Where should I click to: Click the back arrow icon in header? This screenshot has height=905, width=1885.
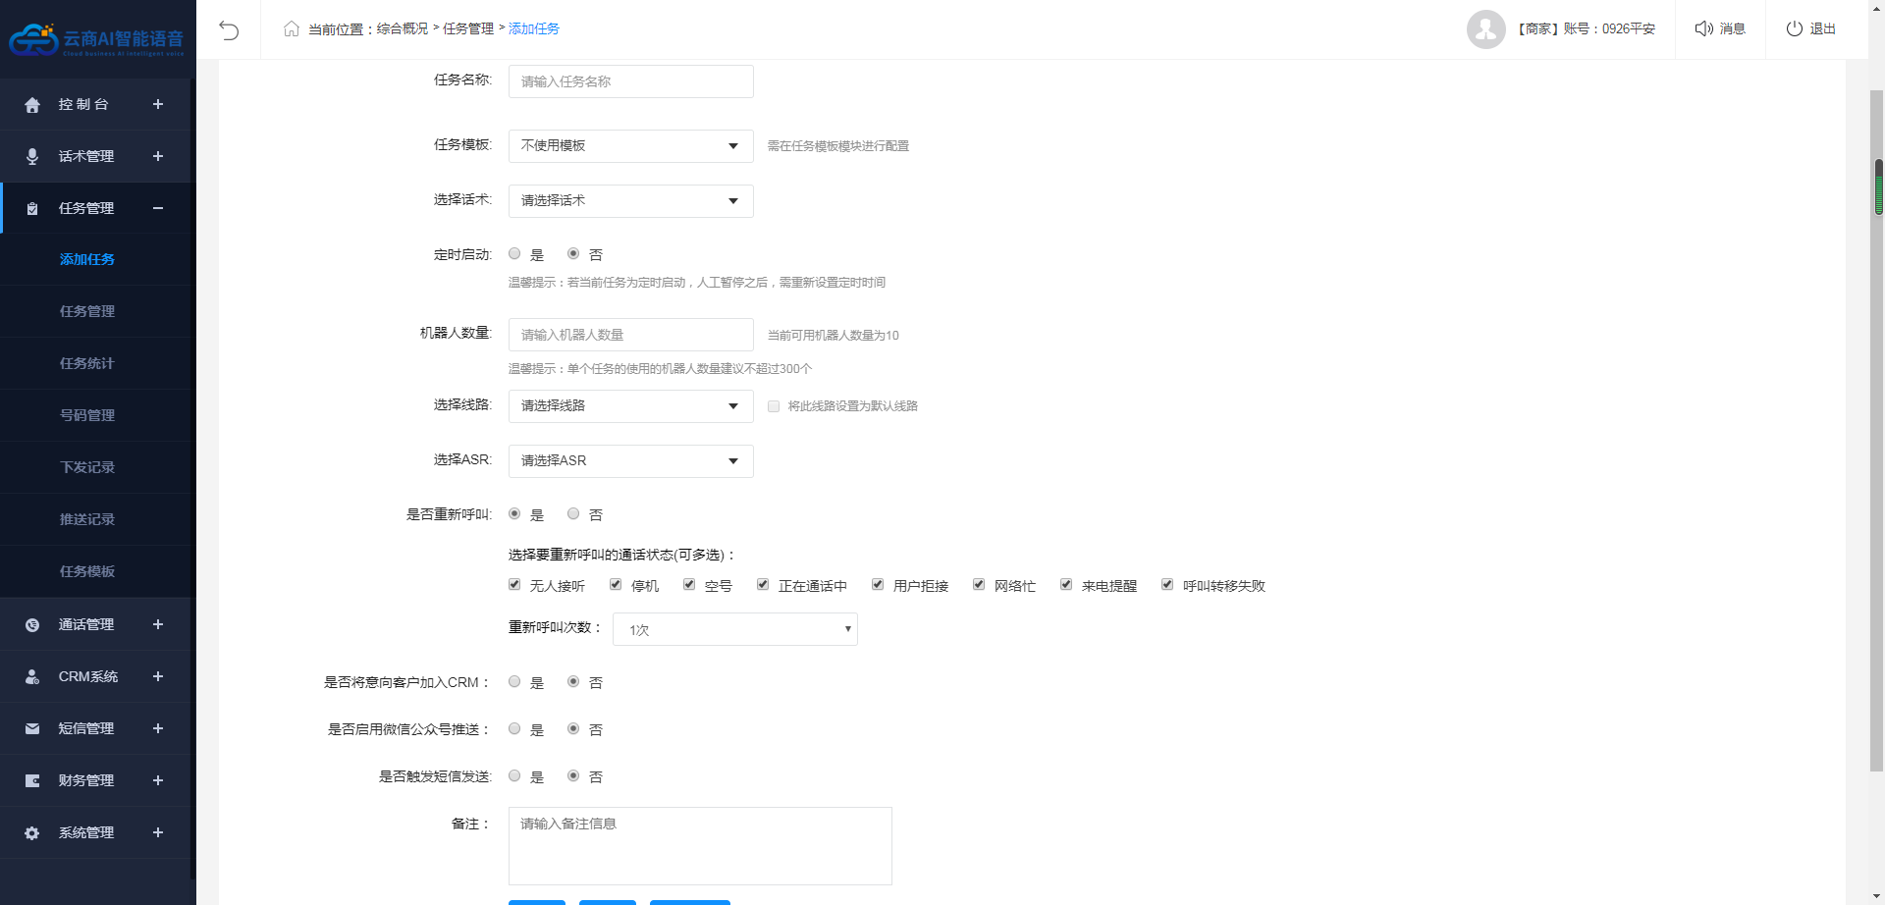tap(229, 29)
